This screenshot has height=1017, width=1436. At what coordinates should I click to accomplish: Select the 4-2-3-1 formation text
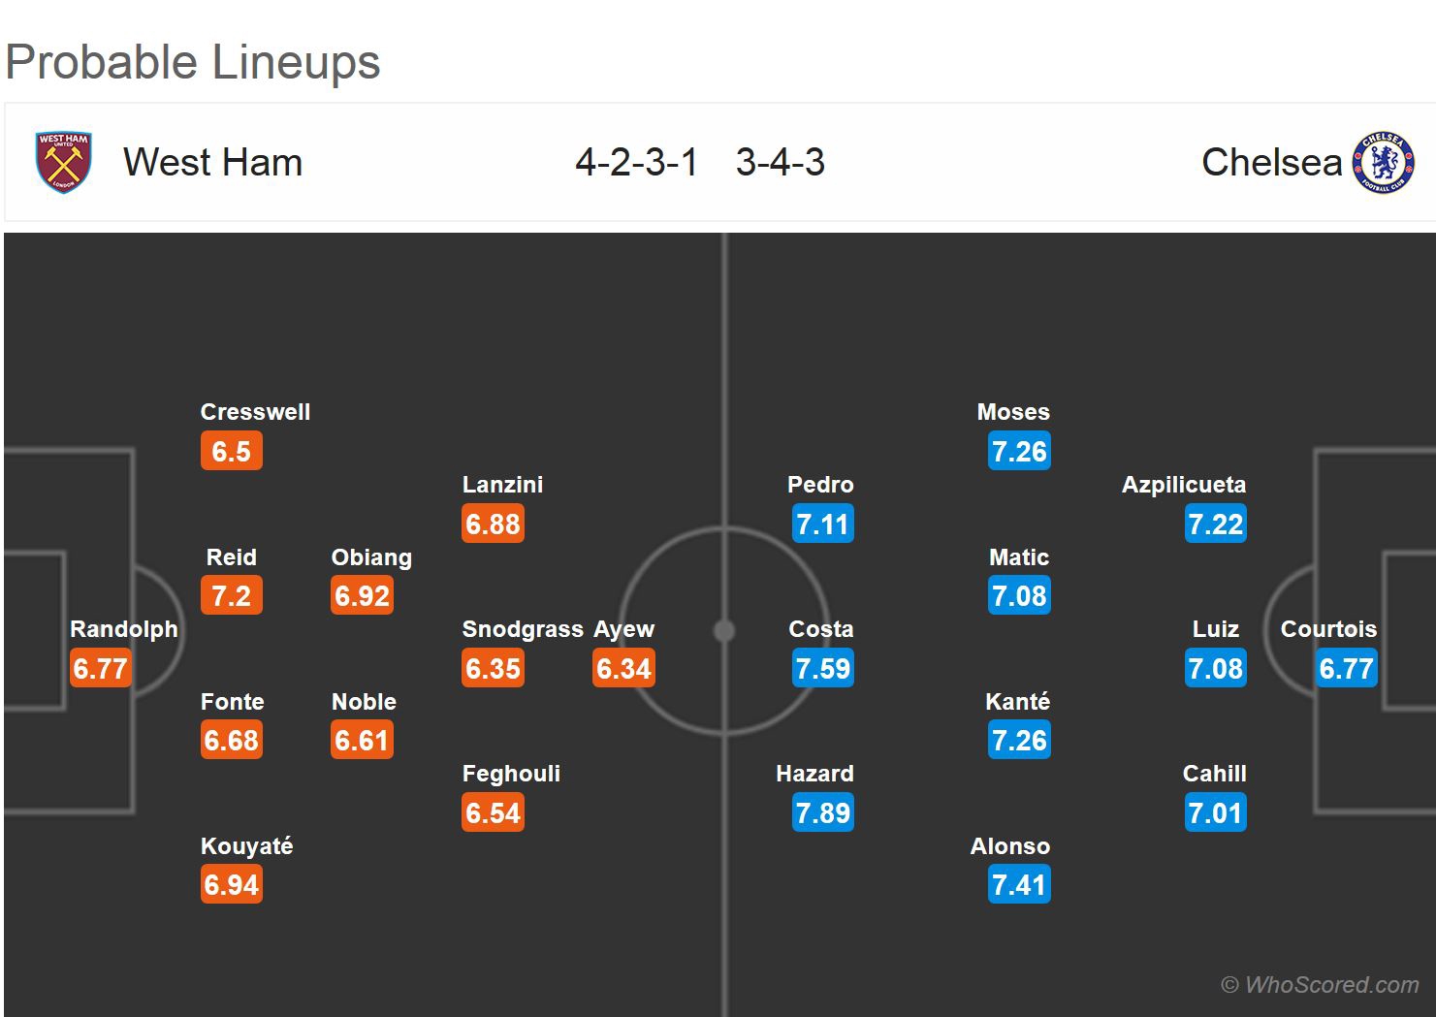coord(636,162)
